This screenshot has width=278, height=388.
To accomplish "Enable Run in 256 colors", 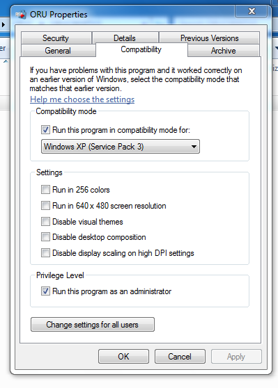I will [x=45, y=190].
